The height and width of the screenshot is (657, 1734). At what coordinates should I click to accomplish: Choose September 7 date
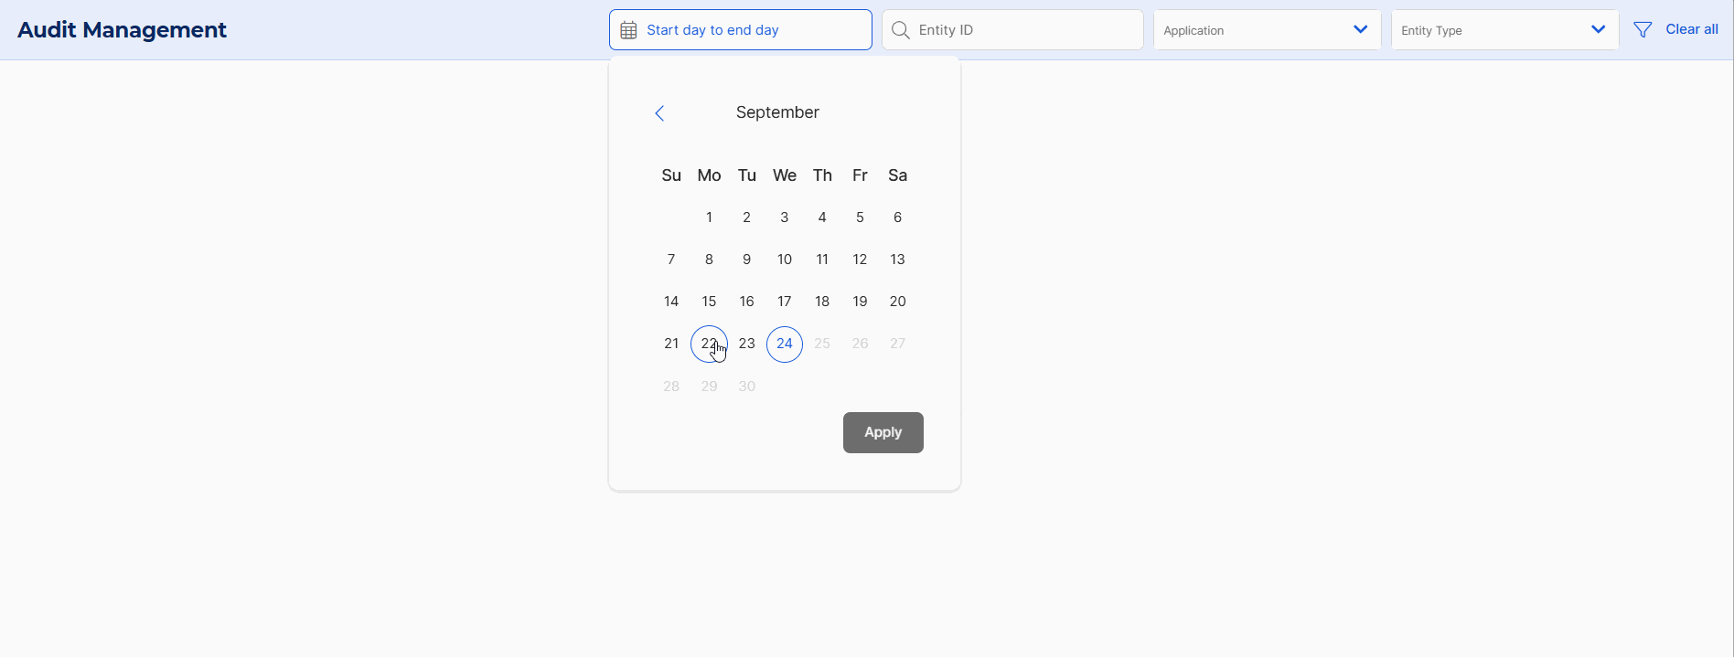point(671,260)
